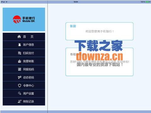Open 用户设置 in the sidebar
151x113 pixels.
tap(24, 94)
